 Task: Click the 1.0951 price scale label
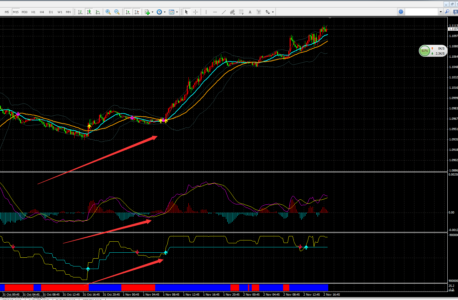[x=453, y=129]
